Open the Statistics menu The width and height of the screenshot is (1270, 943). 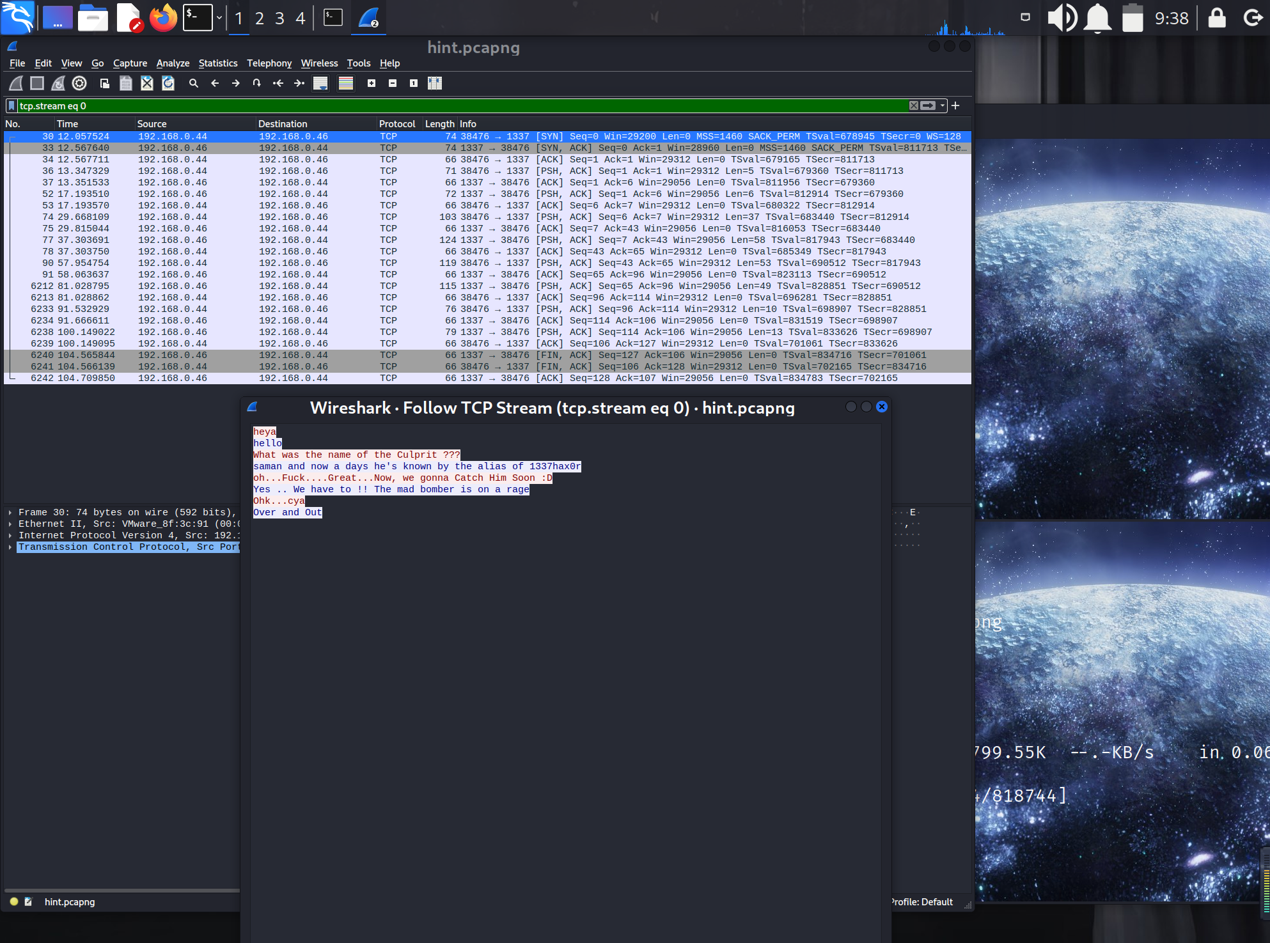[x=217, y=63]
